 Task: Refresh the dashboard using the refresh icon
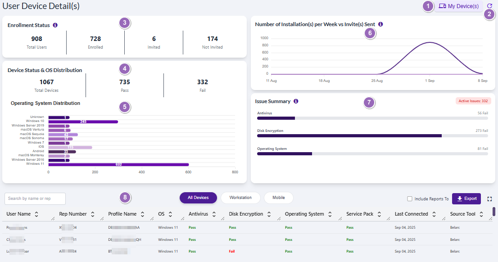click(x=489, y=6)
